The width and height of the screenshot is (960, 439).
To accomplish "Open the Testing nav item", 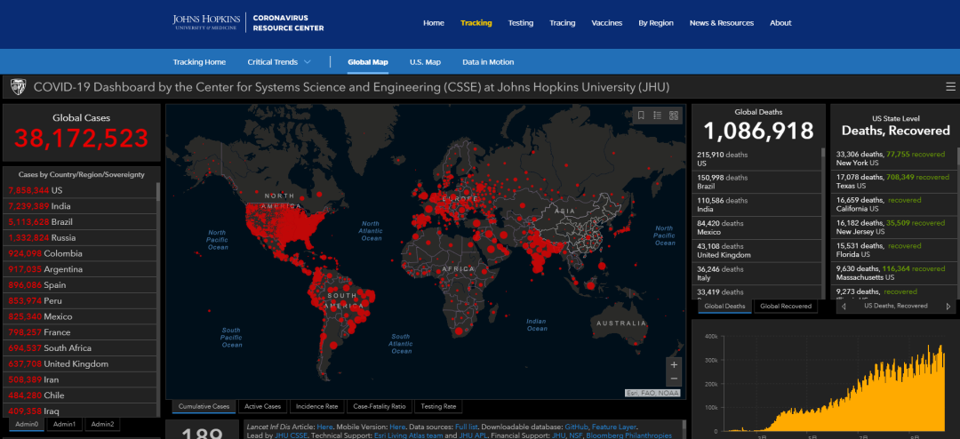I will pos(520,22).
